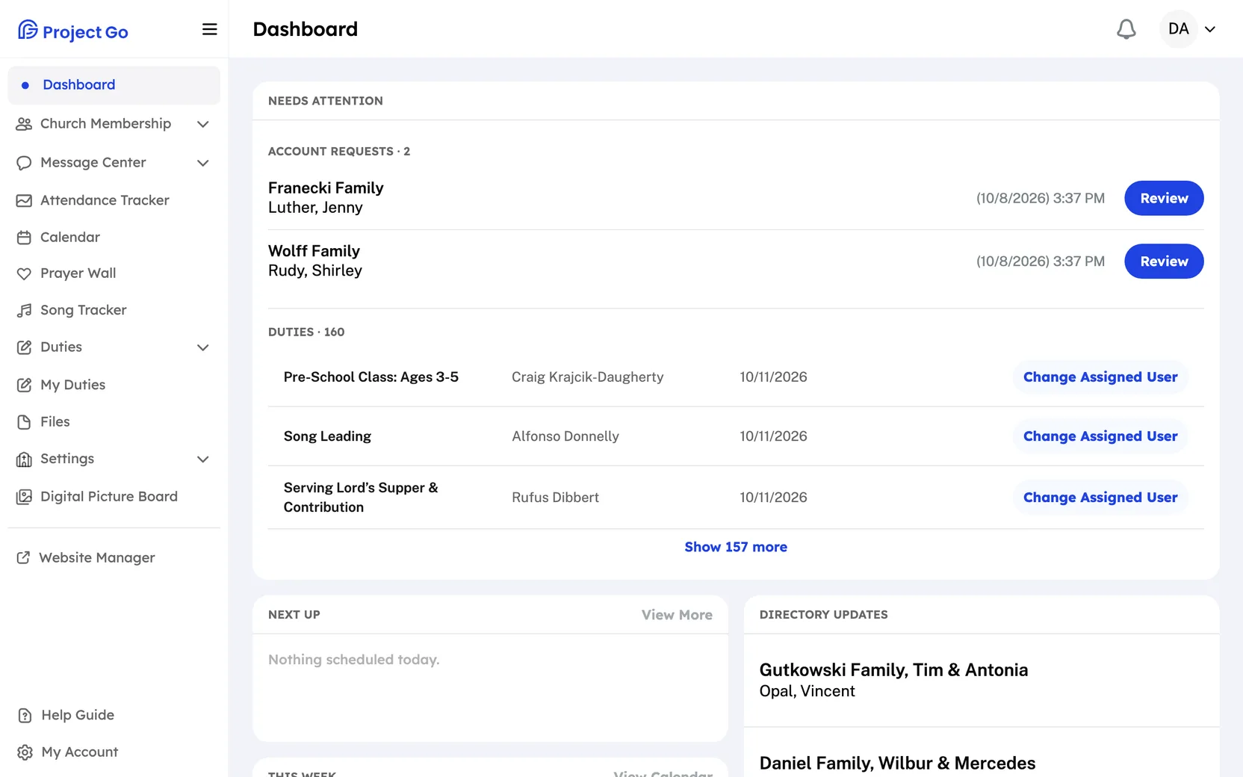
Task: Click Rufus Dibbert assignee name
Action: pyautogui.click(x=555, y=498)
